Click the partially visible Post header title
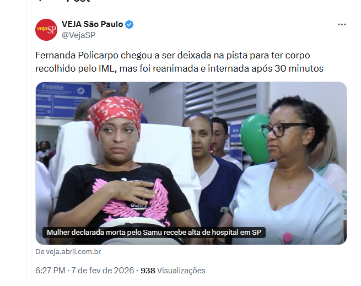The image size is (361, 286). (78, 1)
